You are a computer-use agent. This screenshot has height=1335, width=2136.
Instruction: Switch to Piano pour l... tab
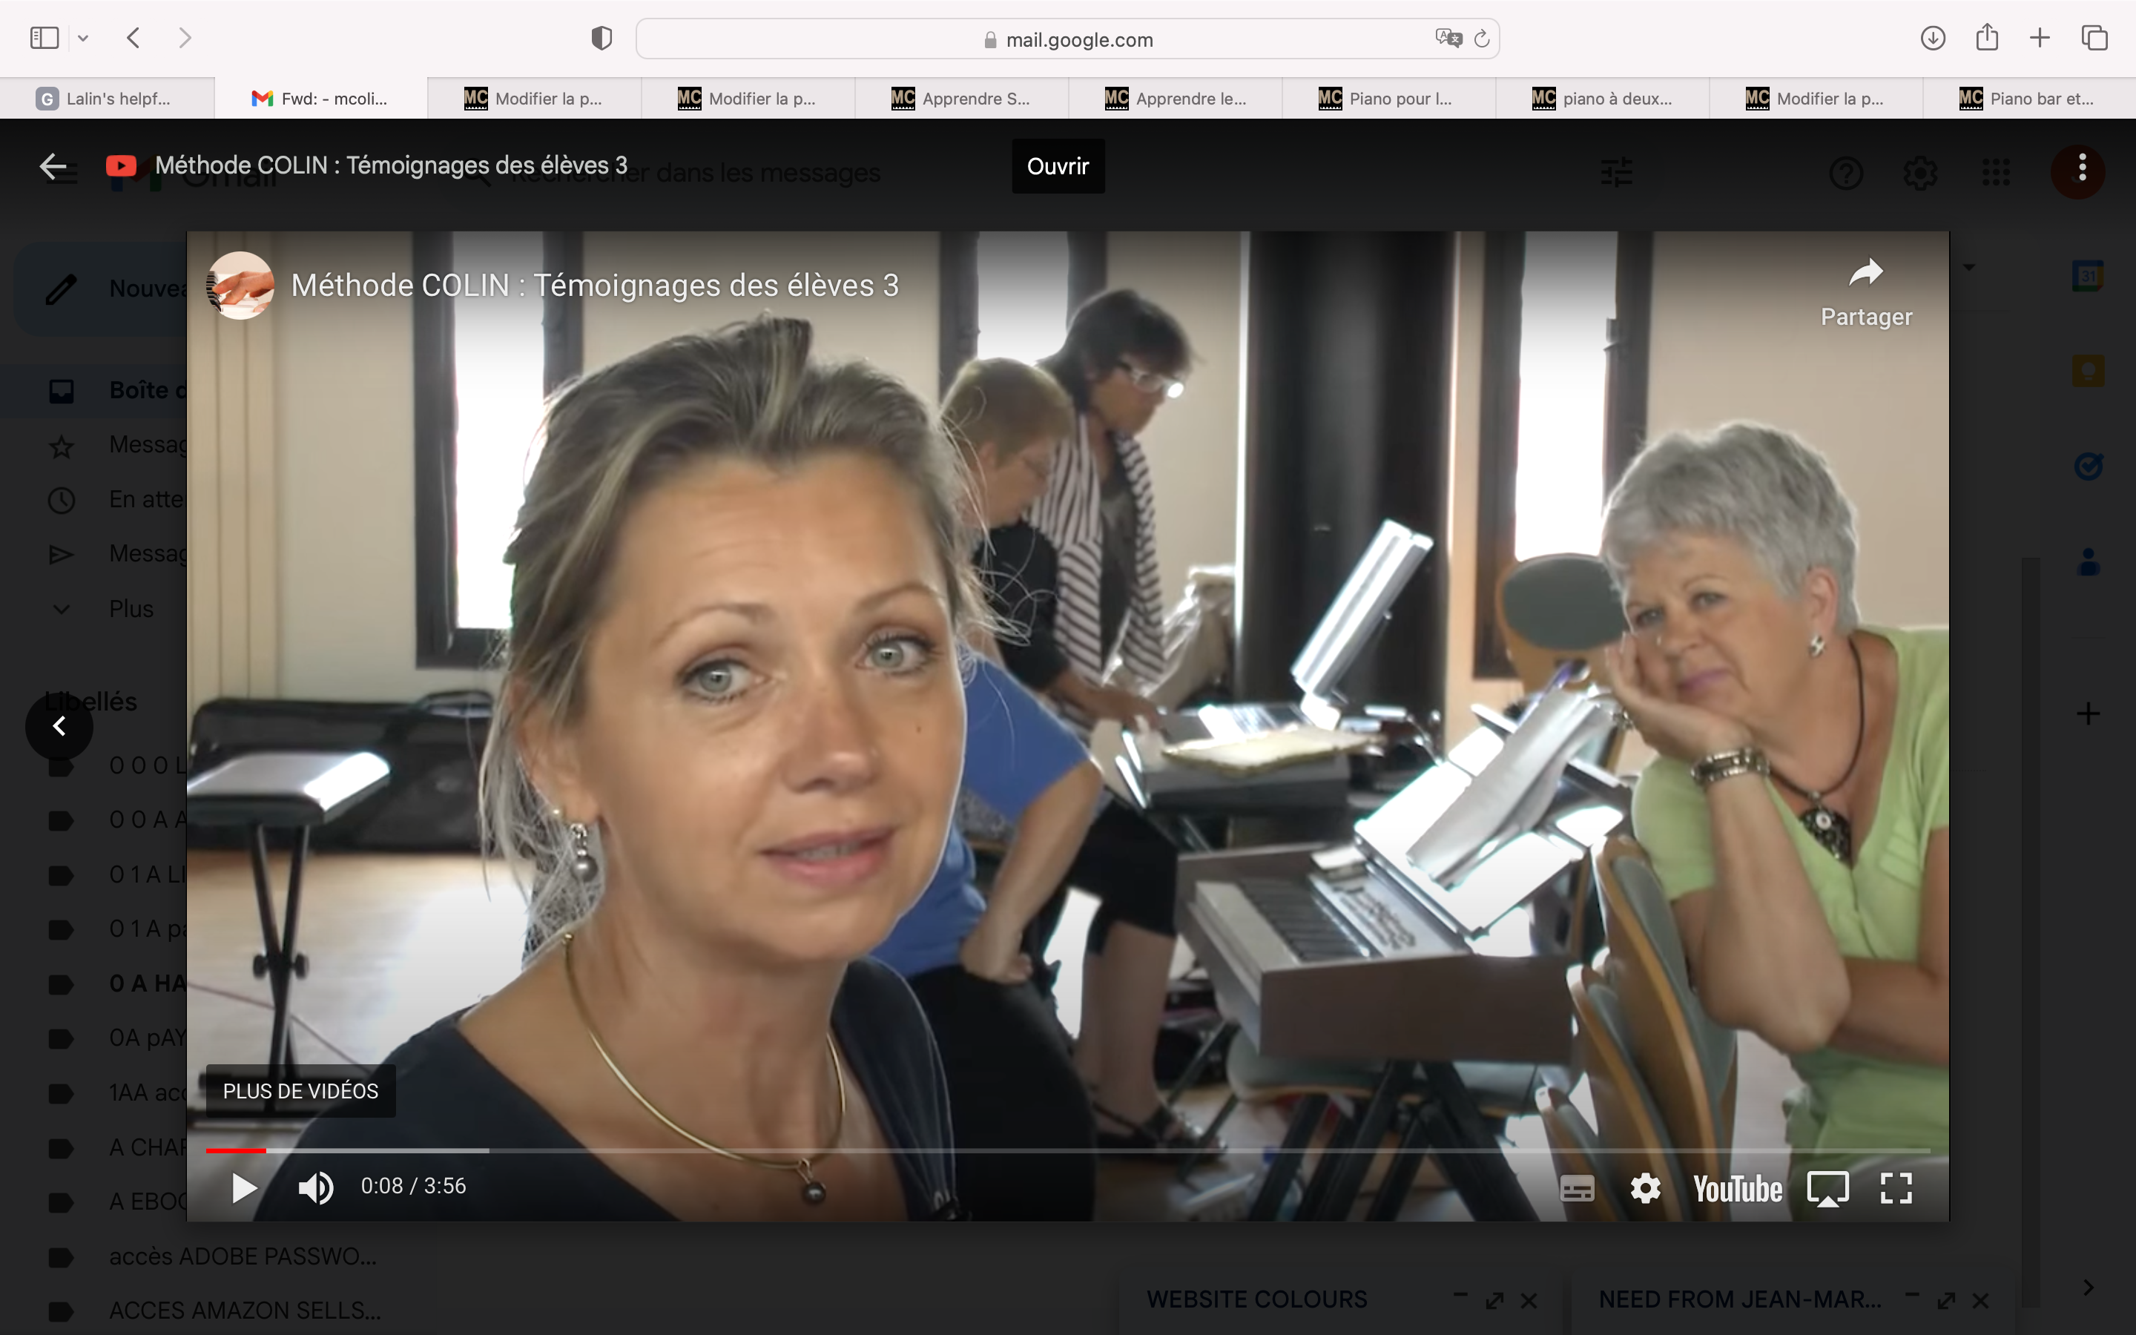[1388, 98]
